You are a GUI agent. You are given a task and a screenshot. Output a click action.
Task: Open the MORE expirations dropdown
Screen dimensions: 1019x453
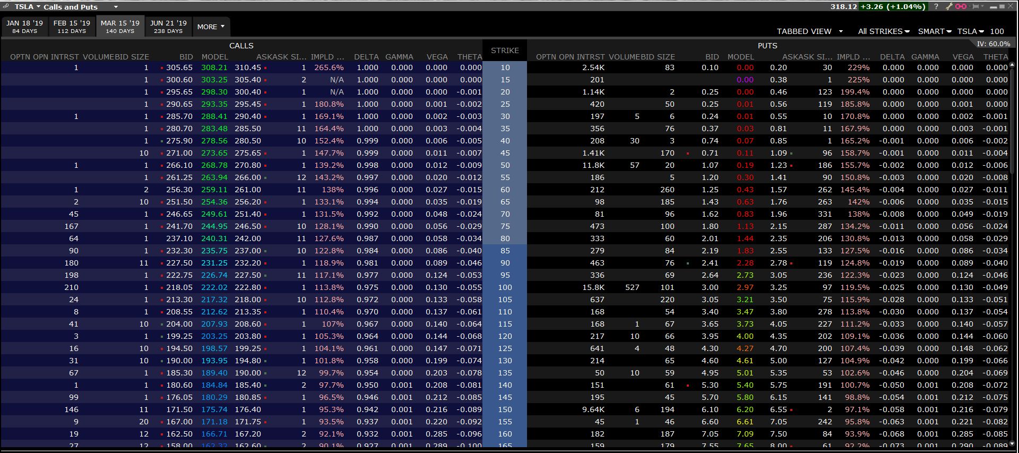coord(211,27)
